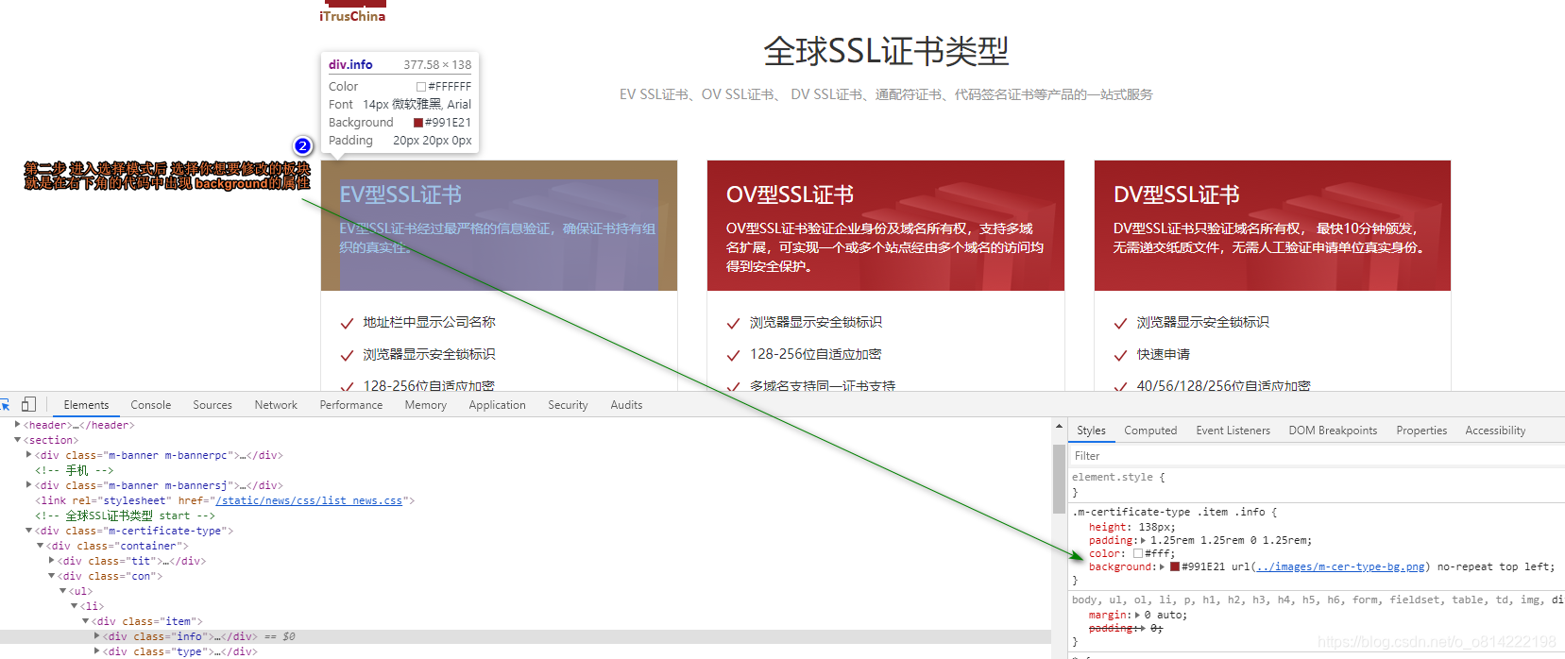Open the Sources tab
Viewport: 1565px width, 659px height.
point(213,405)
